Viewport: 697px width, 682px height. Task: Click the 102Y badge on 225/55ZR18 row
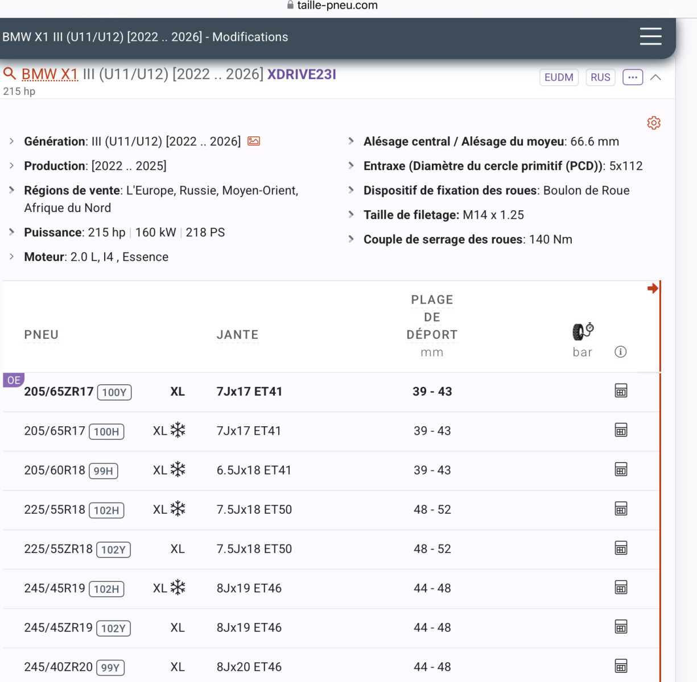tap(113, 550)
